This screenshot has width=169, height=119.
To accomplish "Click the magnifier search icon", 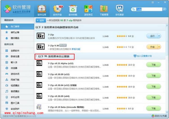I will (164, 9).
